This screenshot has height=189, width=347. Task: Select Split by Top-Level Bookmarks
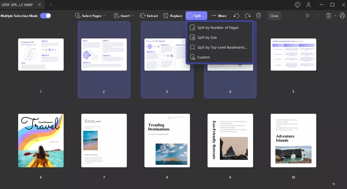[222, 47]
